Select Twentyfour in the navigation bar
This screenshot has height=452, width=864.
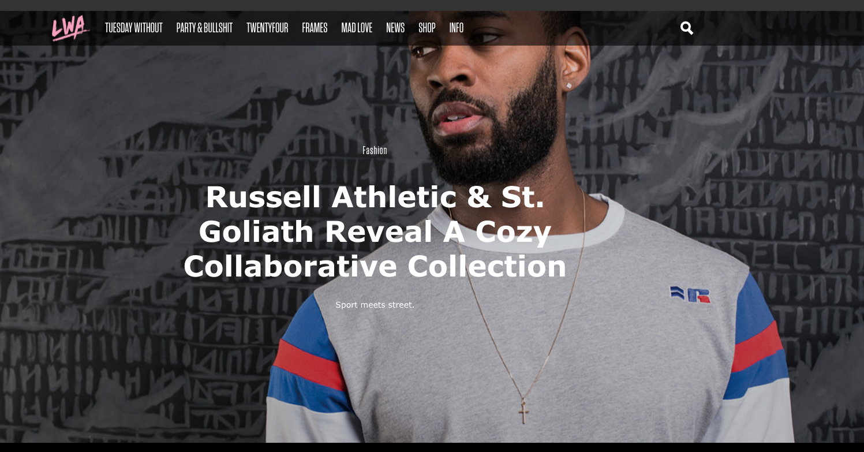pos(267,28)
